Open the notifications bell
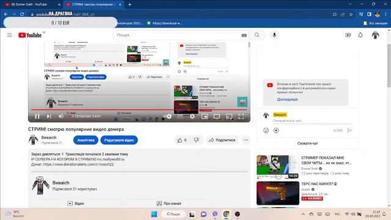Image resolution: width=391 pixels, height=220 pixels. [x=360, y=35]
